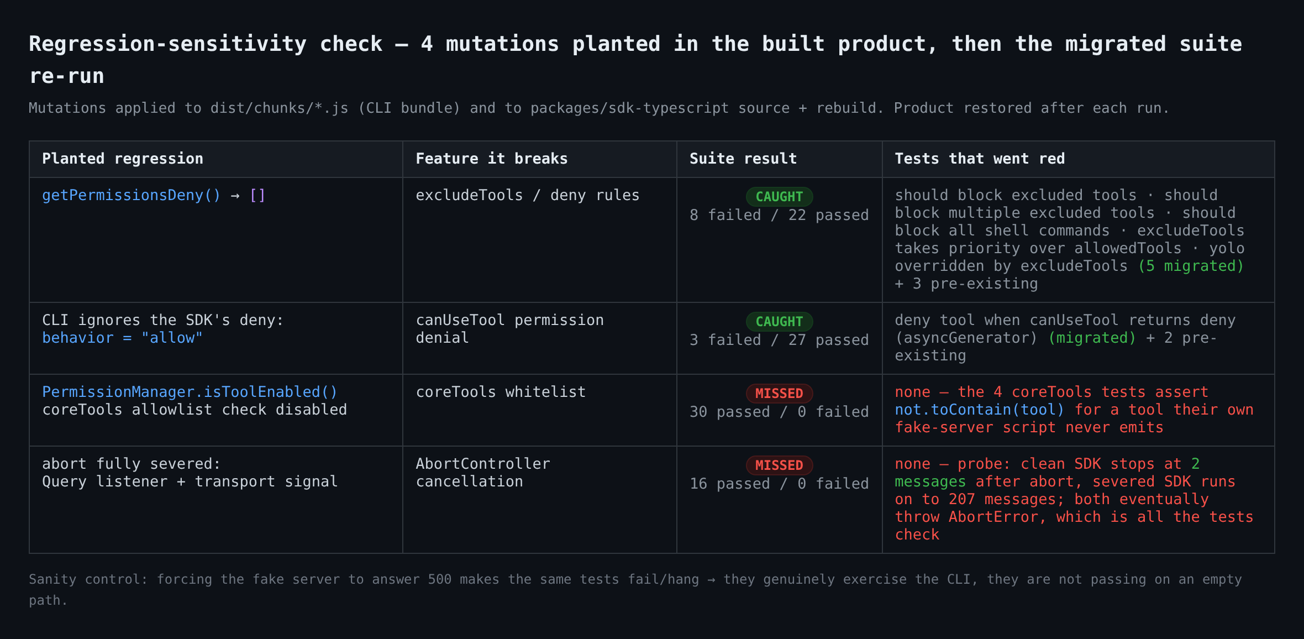Click the 3 failed / 27 passed result

pos(779,340)
